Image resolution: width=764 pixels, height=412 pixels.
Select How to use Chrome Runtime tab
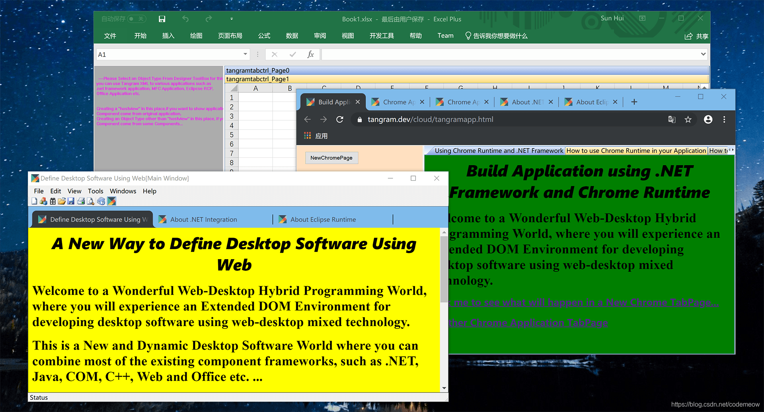(636, 150)
